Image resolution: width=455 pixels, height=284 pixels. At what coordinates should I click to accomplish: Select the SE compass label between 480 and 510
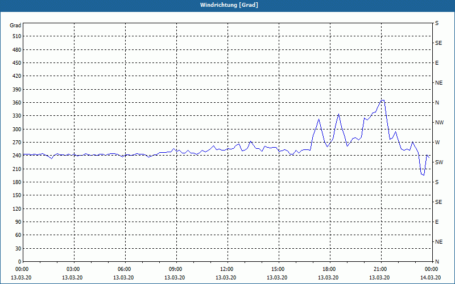click(439, 43)
